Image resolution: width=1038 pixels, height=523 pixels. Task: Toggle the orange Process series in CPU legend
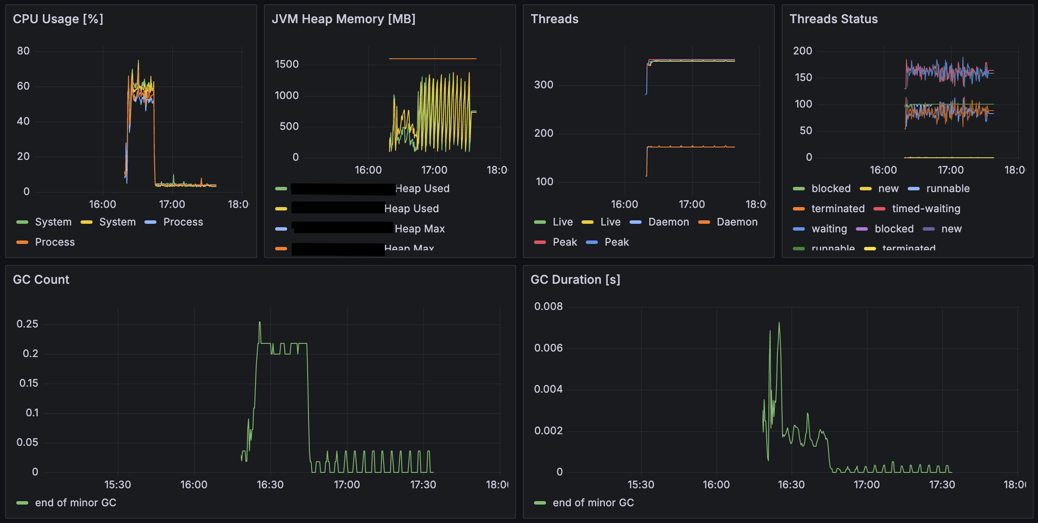(55, 242)
